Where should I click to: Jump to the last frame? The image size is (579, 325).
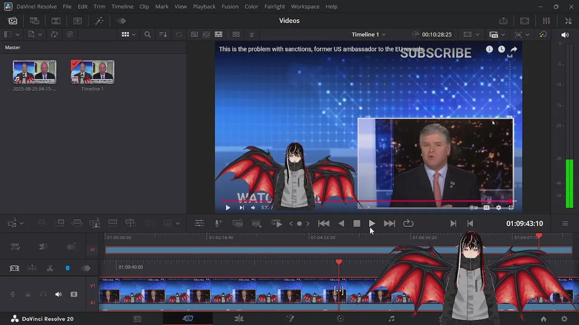[389, 223]
